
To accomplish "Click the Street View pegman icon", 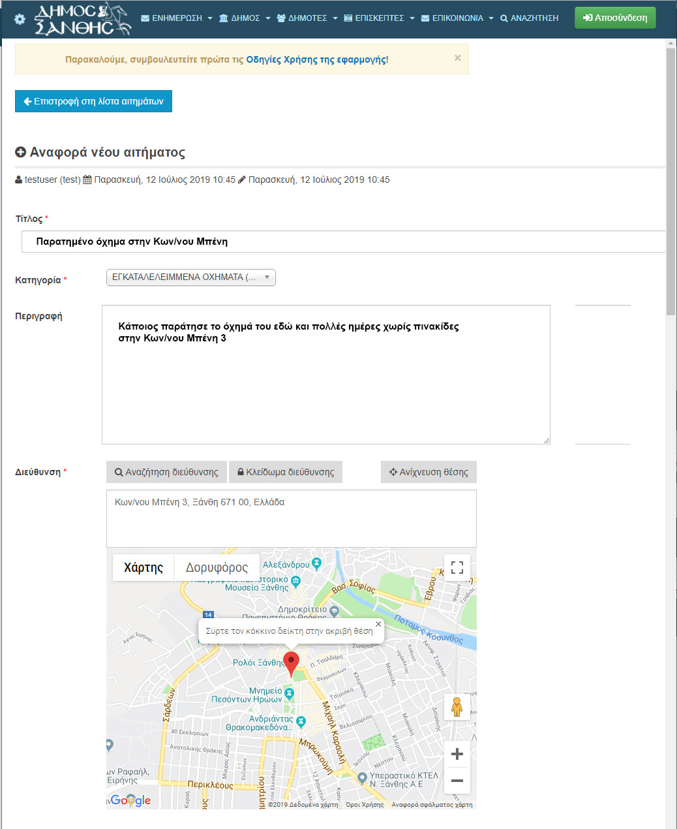I will pyautogui.click(x=457, y=707).
